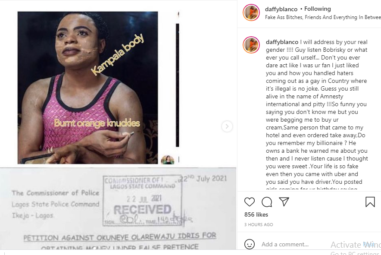
Task: Go to next carousel image arrow
Action: [227, 126]
